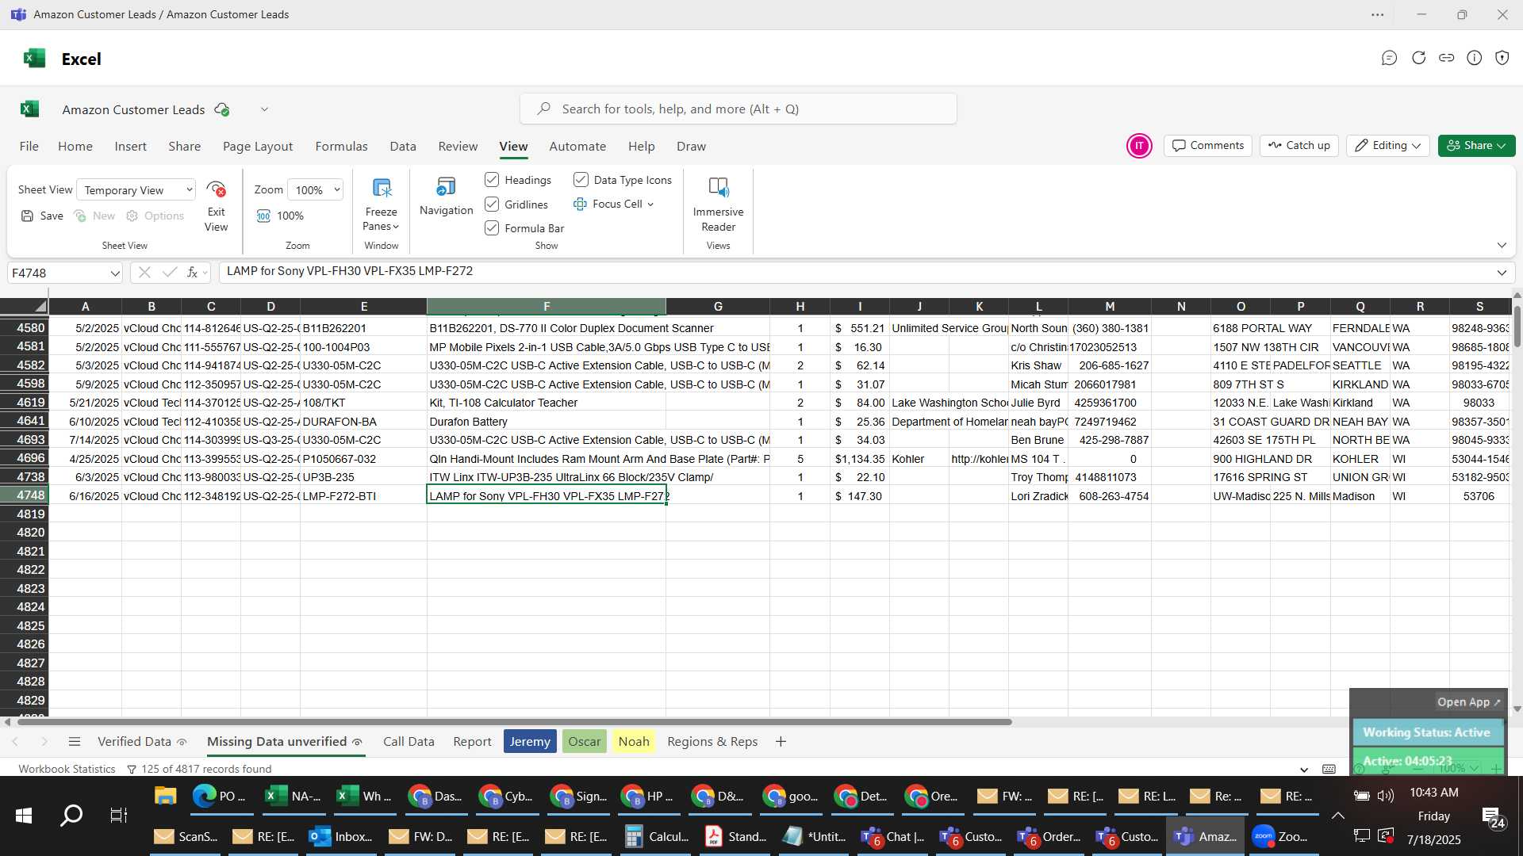Open the Automate ribbon tab

point(577,147)
